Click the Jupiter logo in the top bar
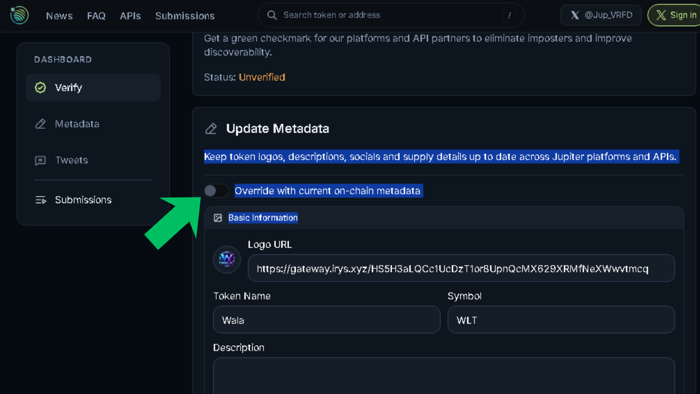This screenshot has width=700, height=394. tap(19, 15)
